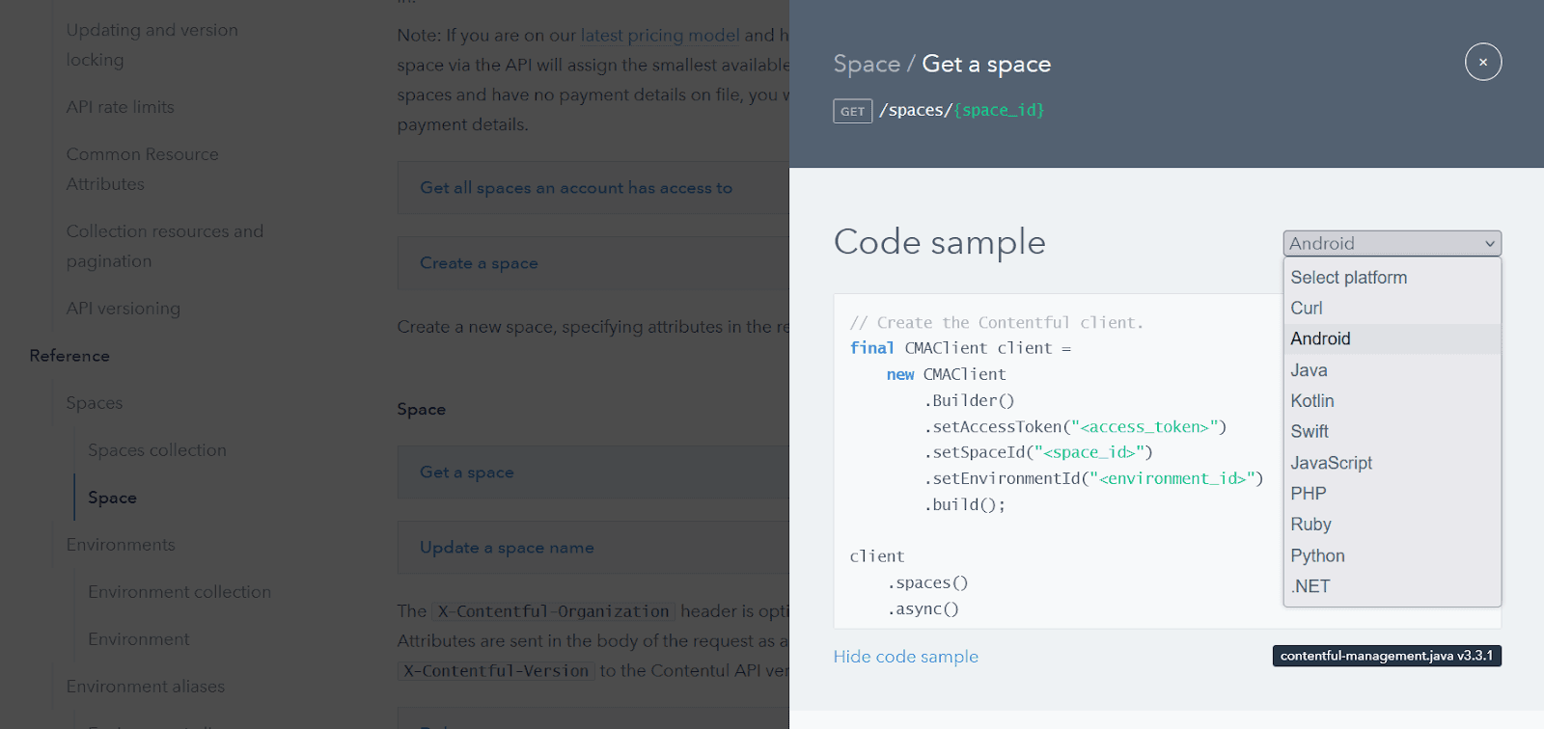The image size is (1544, 729).
Task: Choose .NET from the platform list
Action: coord(1310,586)
